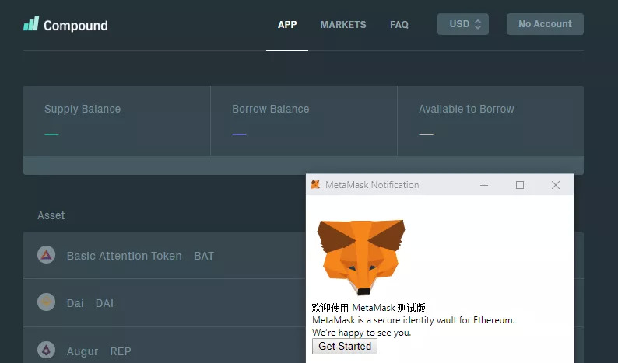
Task: Minimize the MetaMask Notification window
Action: point(484,185)
